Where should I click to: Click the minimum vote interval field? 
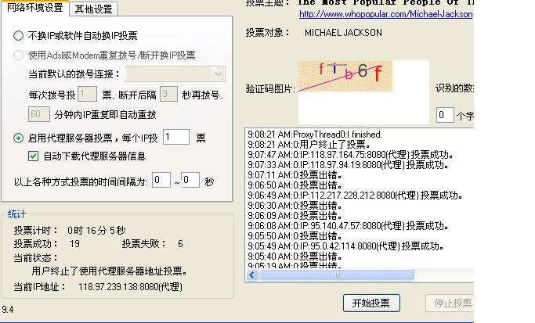click(161, 181)
